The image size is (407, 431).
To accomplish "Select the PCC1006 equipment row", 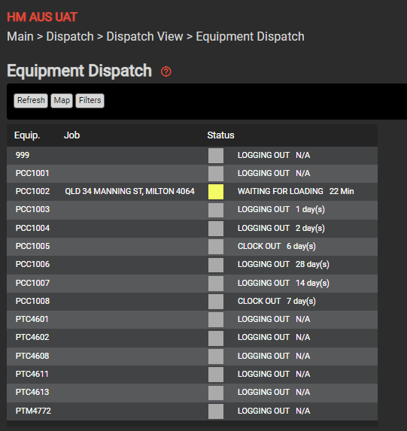I will pos(193,265).
